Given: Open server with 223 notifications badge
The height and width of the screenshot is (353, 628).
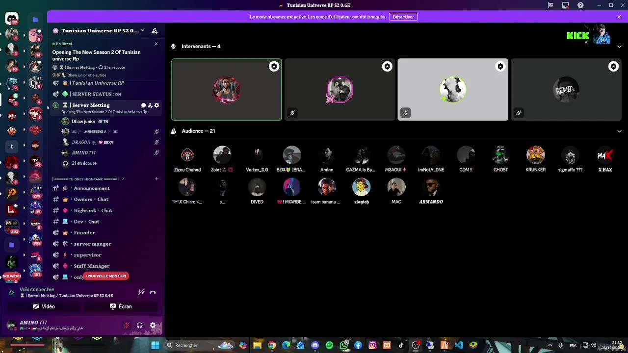Looking at the screenshot, I should pos(12,226).
